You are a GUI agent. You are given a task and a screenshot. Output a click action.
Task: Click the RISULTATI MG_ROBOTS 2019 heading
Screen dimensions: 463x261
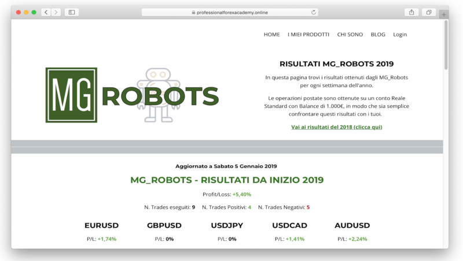click(x=337, y=64)
